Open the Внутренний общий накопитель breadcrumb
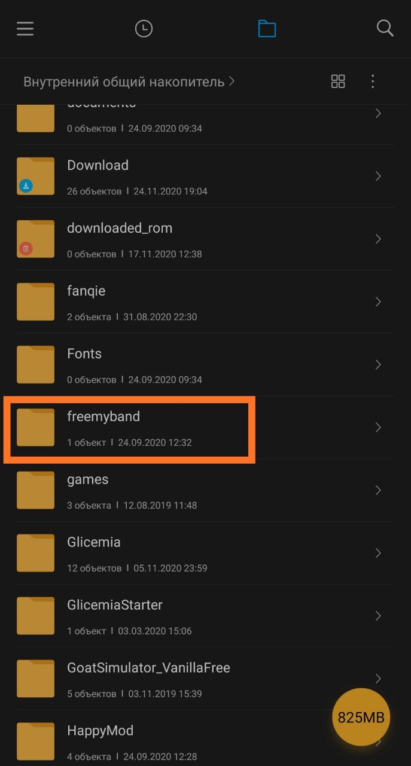Screen dimensions: 411x766 pyautogui.click(x=124, y=81)
